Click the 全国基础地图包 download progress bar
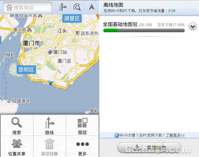Image resolution: width=199 pixels, height=157 pixels. click(x=144, y=31)
